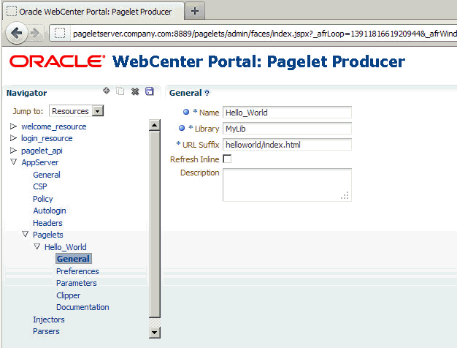Select the AppServer resource
Viewport: 457px width, 348px height.
pos(40,162)
